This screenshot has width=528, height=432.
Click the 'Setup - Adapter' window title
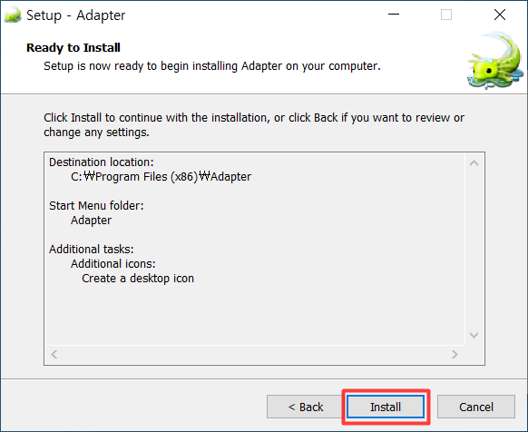click(x=76, y=15)
